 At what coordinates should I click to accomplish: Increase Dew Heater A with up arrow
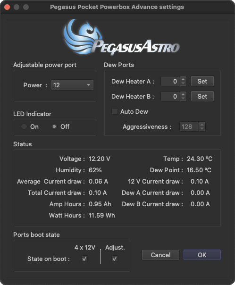[x=183, y=79]
